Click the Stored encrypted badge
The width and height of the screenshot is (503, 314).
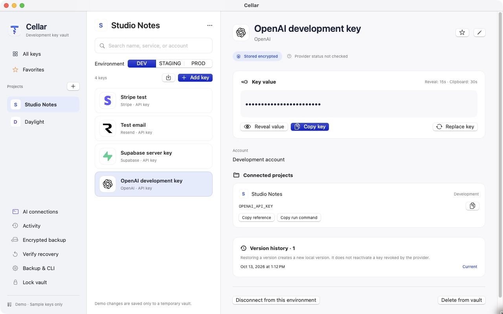(x=257, y=56)
